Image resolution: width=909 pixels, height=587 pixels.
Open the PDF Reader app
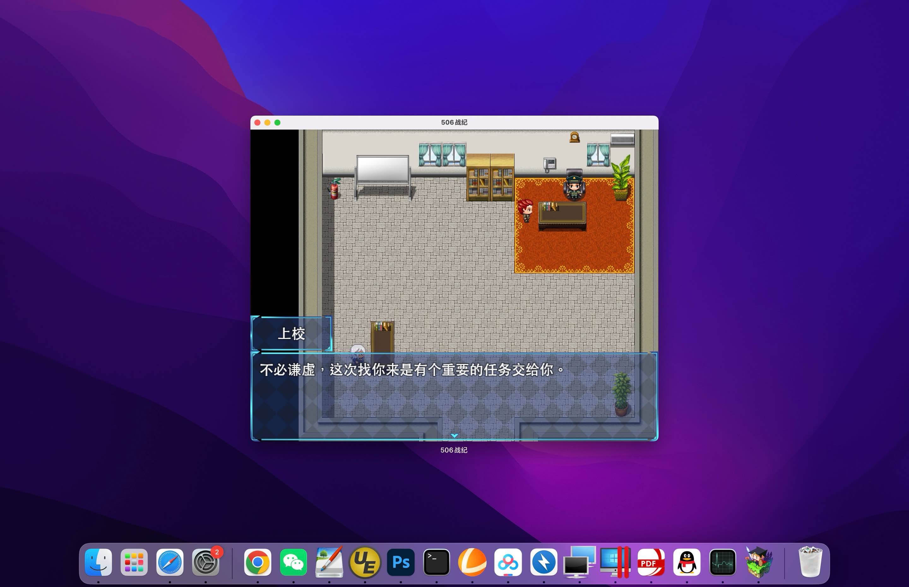(650, 561)
